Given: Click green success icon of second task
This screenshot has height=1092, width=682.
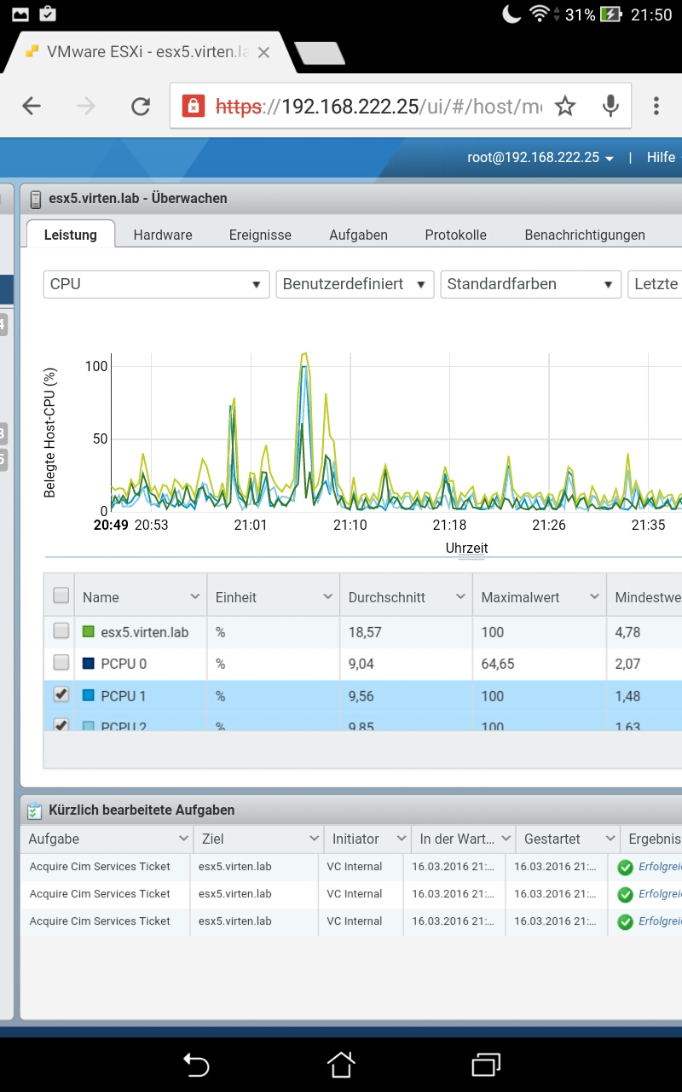Looking at the screenshot, I should click(x=625, y=895).
